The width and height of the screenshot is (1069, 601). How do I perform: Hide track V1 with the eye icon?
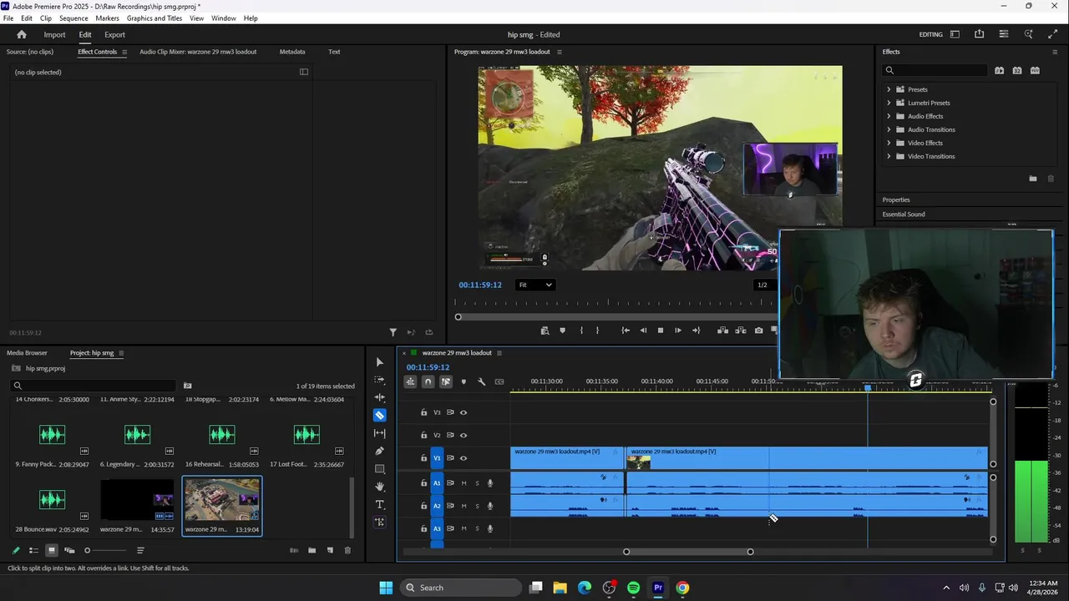464,458
